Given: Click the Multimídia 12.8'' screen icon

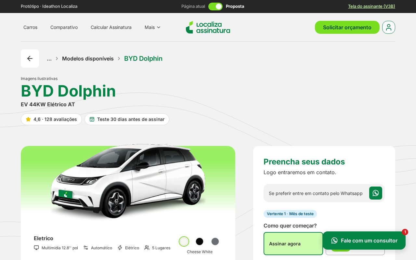Looking at the screenshot, I should click(36, 248).
